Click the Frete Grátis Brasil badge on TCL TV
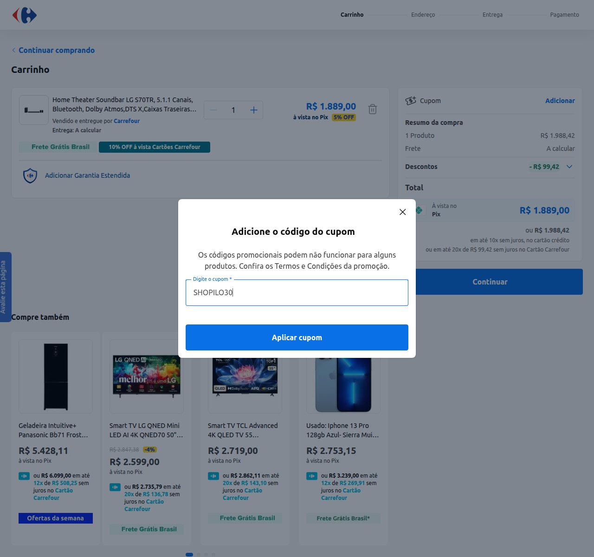Viewport: 594px width, 557px height. pyautogui.click(x=245, y=518)
